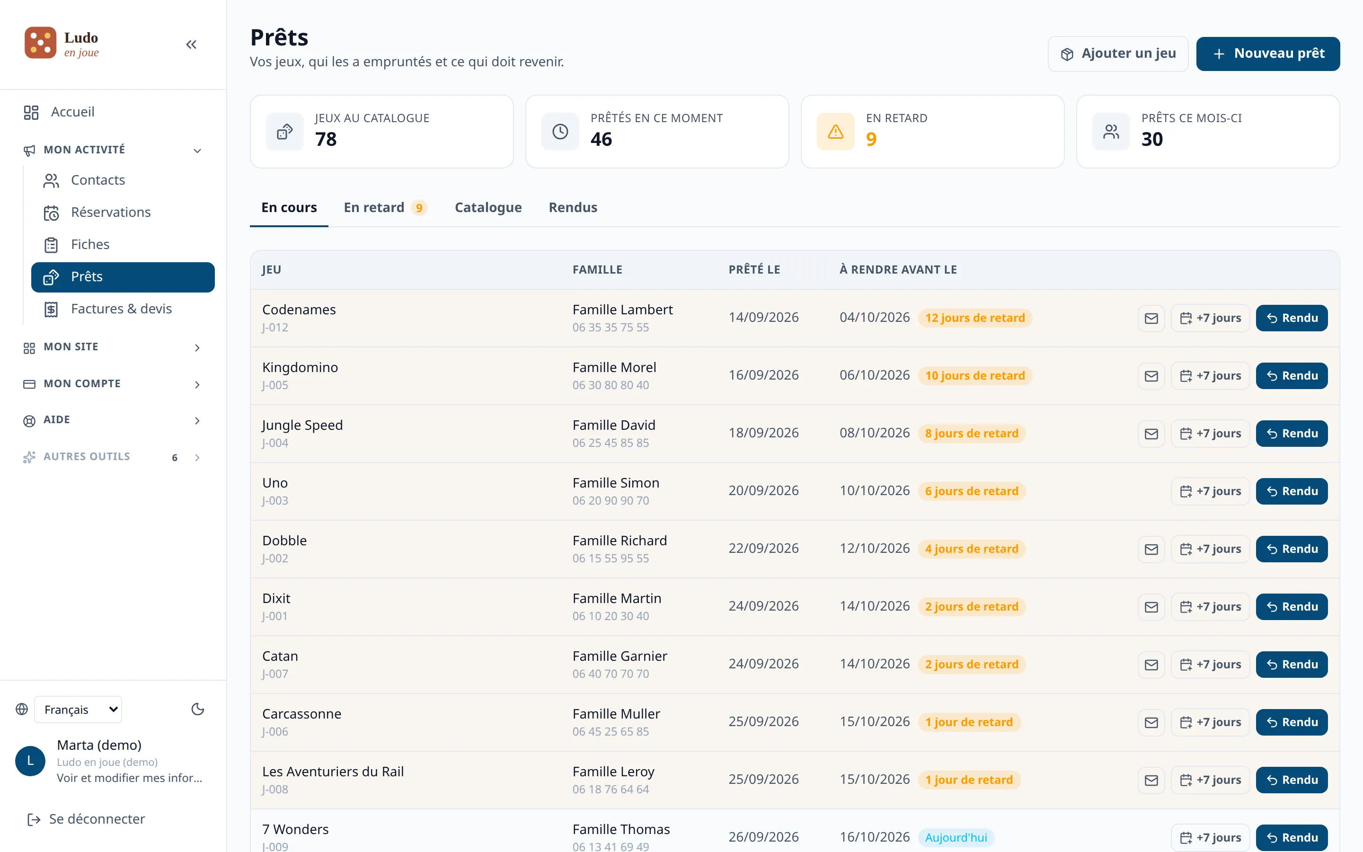
Task: Expand the Autres outils section
Action: click(x=113, y=457)
